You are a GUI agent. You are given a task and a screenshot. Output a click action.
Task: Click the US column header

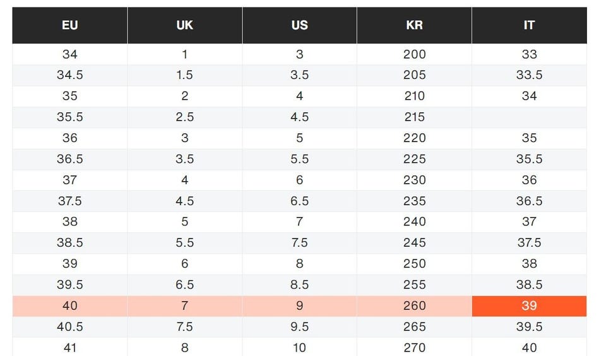300,25
